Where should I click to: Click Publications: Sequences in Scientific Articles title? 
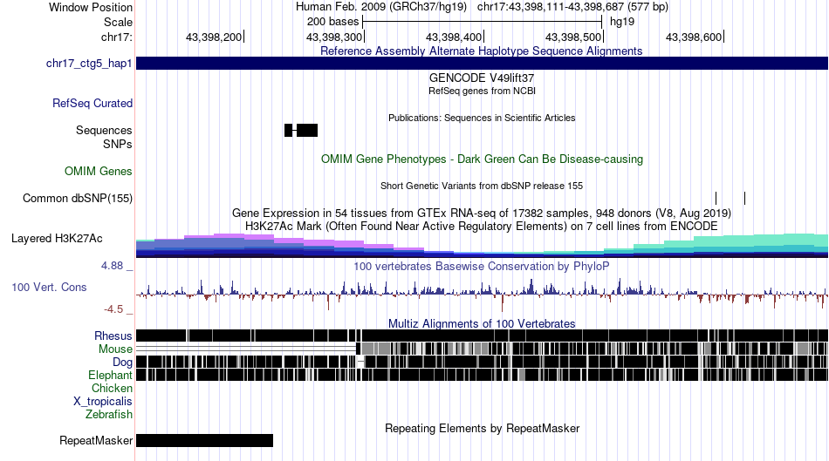click(x=482, y=118)
